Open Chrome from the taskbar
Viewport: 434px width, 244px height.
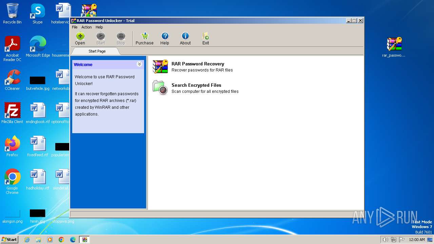point(61,240)
